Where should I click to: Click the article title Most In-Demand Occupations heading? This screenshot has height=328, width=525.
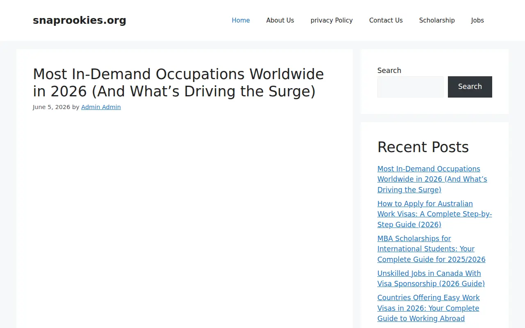[x=178, y=83]
